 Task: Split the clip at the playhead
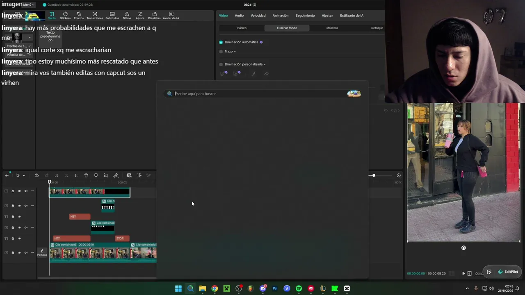[57, 175]
